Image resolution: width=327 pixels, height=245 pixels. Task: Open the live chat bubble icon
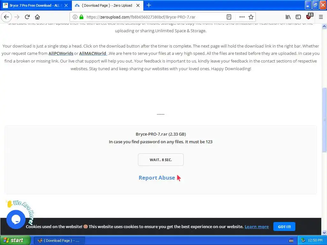(16, 219)
